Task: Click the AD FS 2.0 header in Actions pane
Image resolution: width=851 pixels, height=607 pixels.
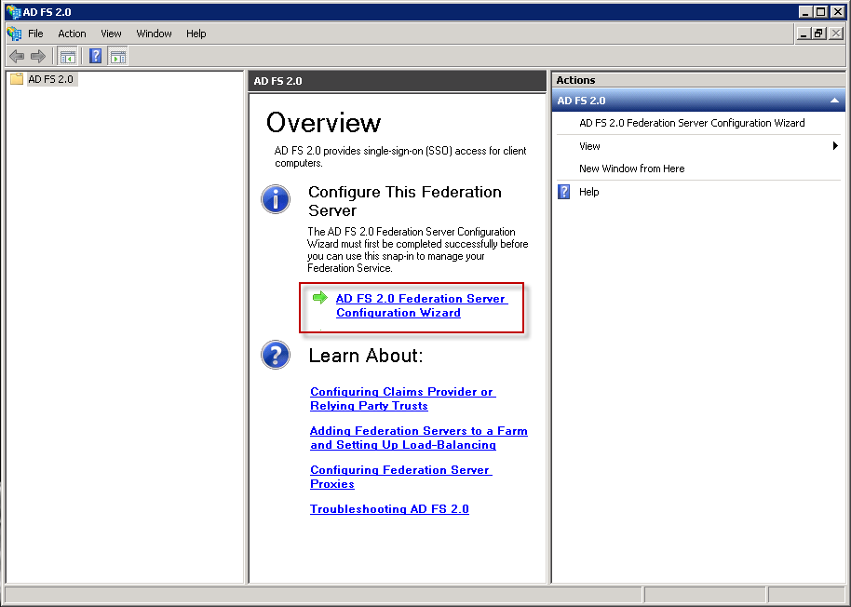Action: tap(698, 101)
